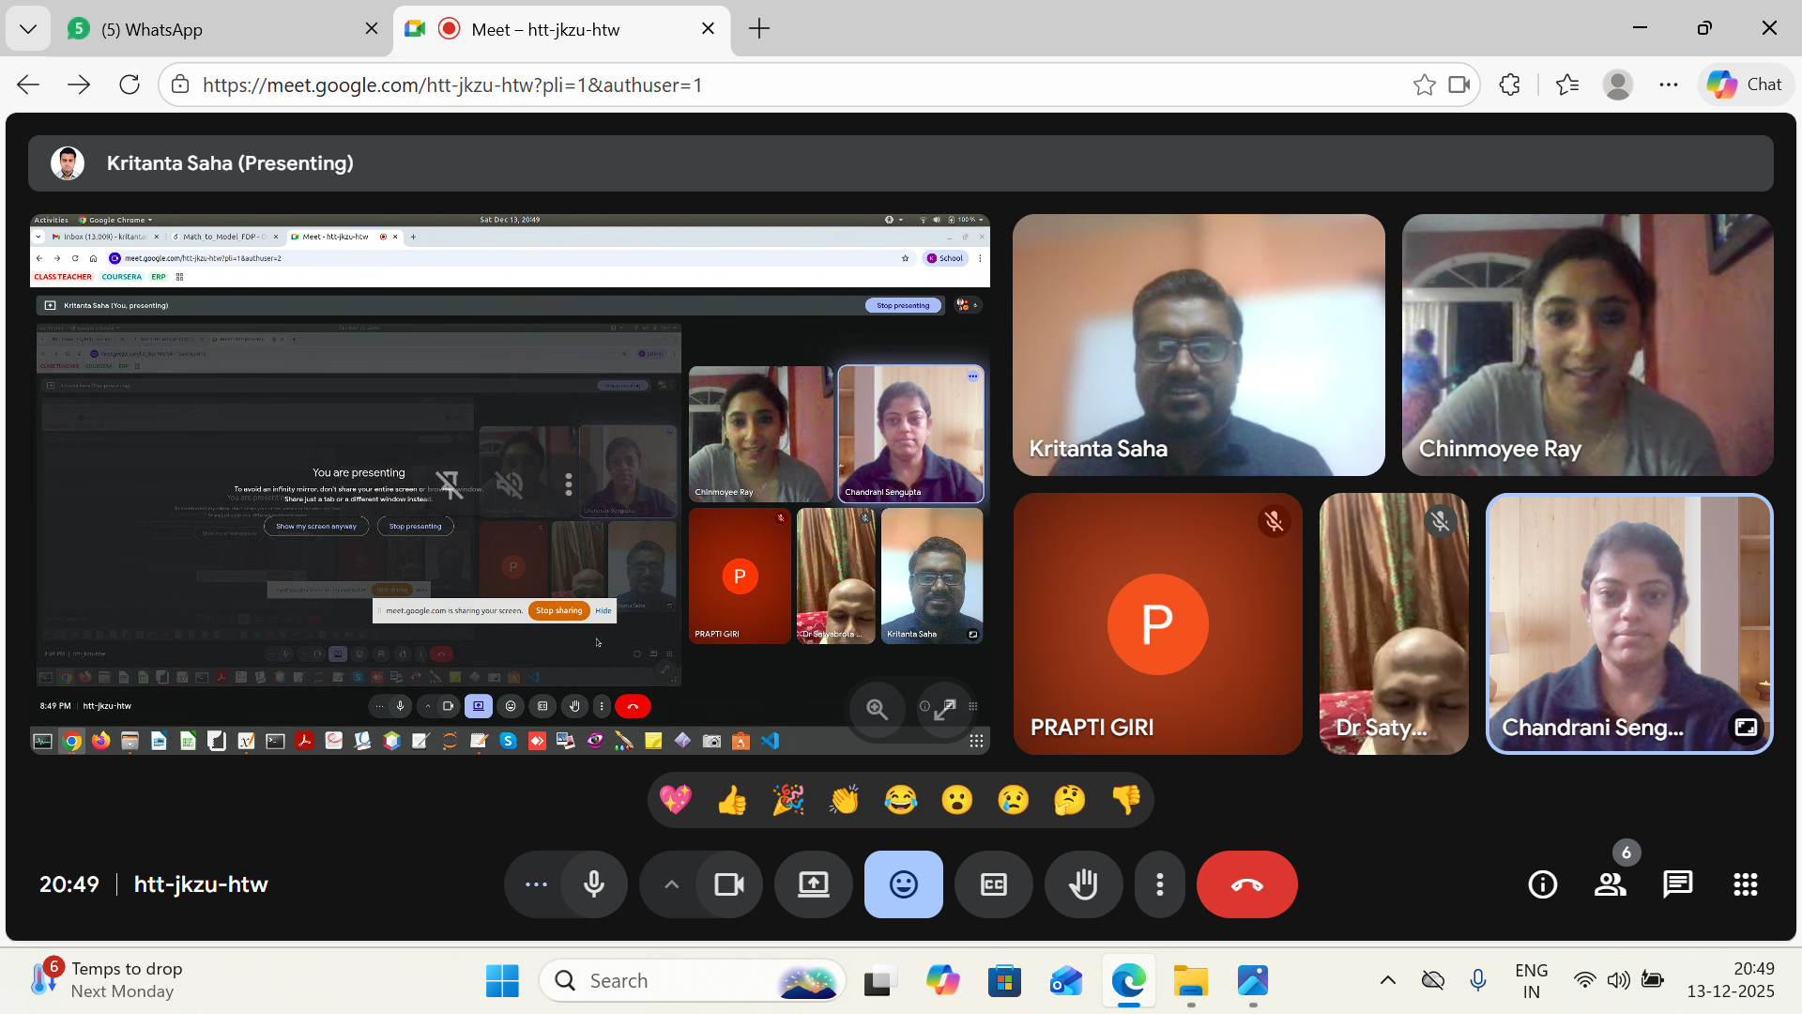Send the clapping hands reaction

(x=844, y=800)
